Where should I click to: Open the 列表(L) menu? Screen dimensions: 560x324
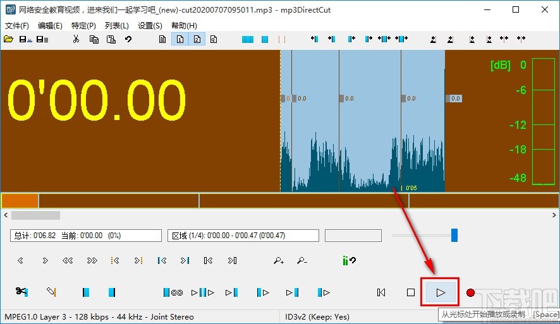coord(117,26)
